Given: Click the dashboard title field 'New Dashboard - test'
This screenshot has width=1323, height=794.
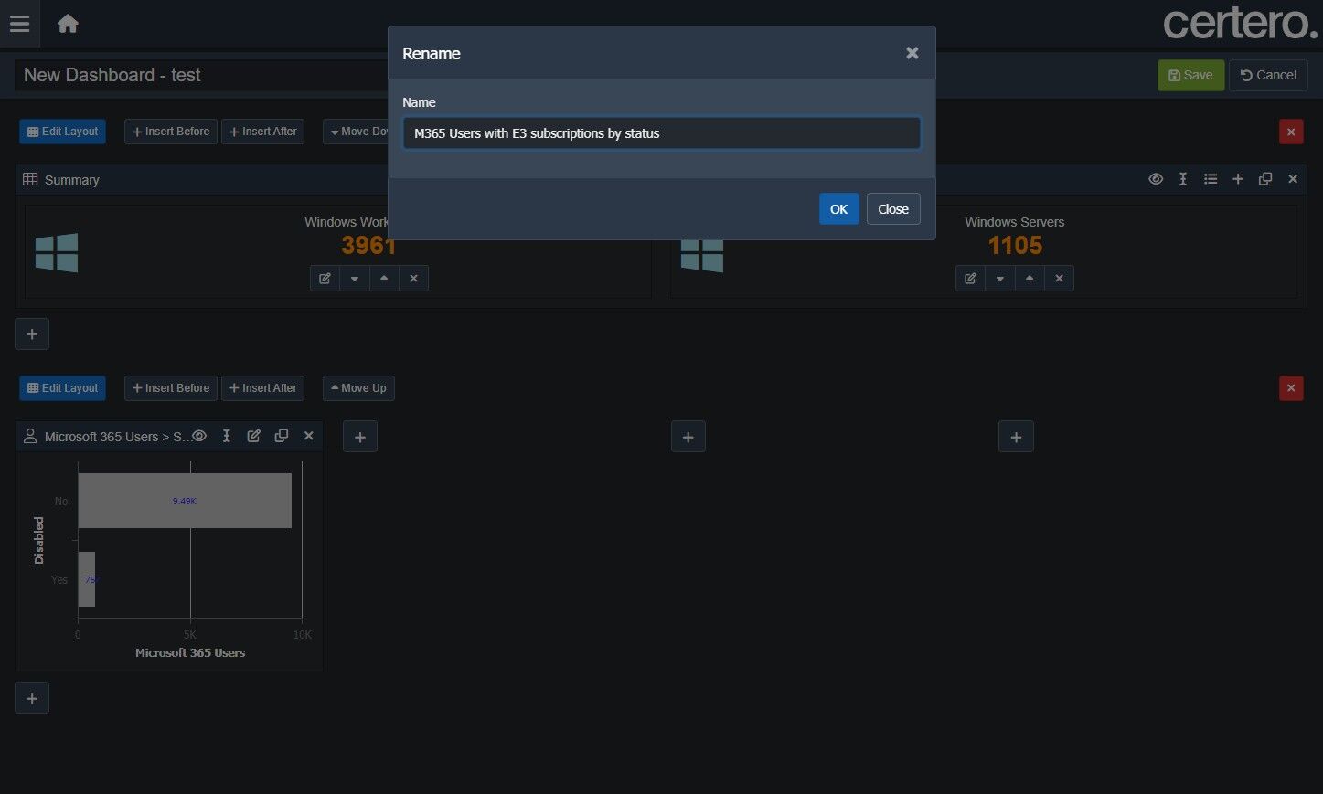Looking at the screenshot, I should [201, 75].
